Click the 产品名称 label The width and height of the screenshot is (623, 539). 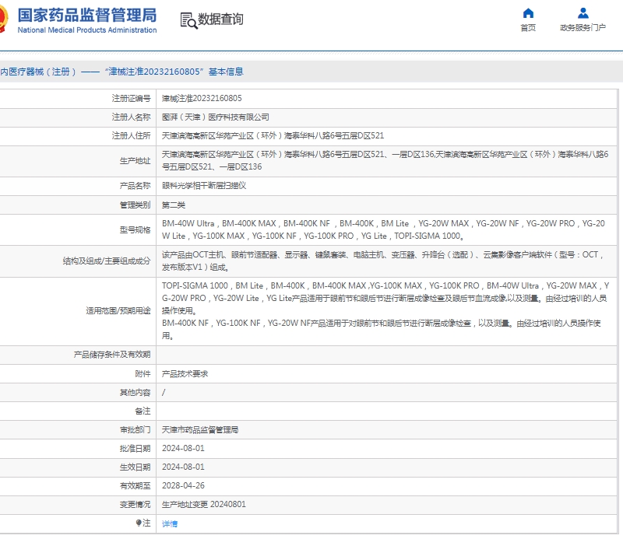pos(135,185)
